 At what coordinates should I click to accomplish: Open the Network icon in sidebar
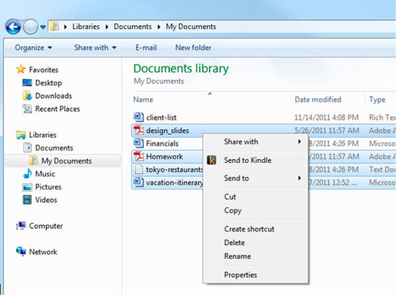pos(21,252)
